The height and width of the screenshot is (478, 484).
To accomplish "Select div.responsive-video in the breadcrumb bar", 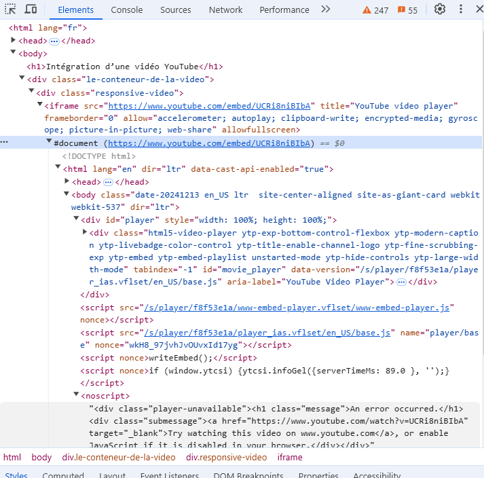I will [226, 458].
